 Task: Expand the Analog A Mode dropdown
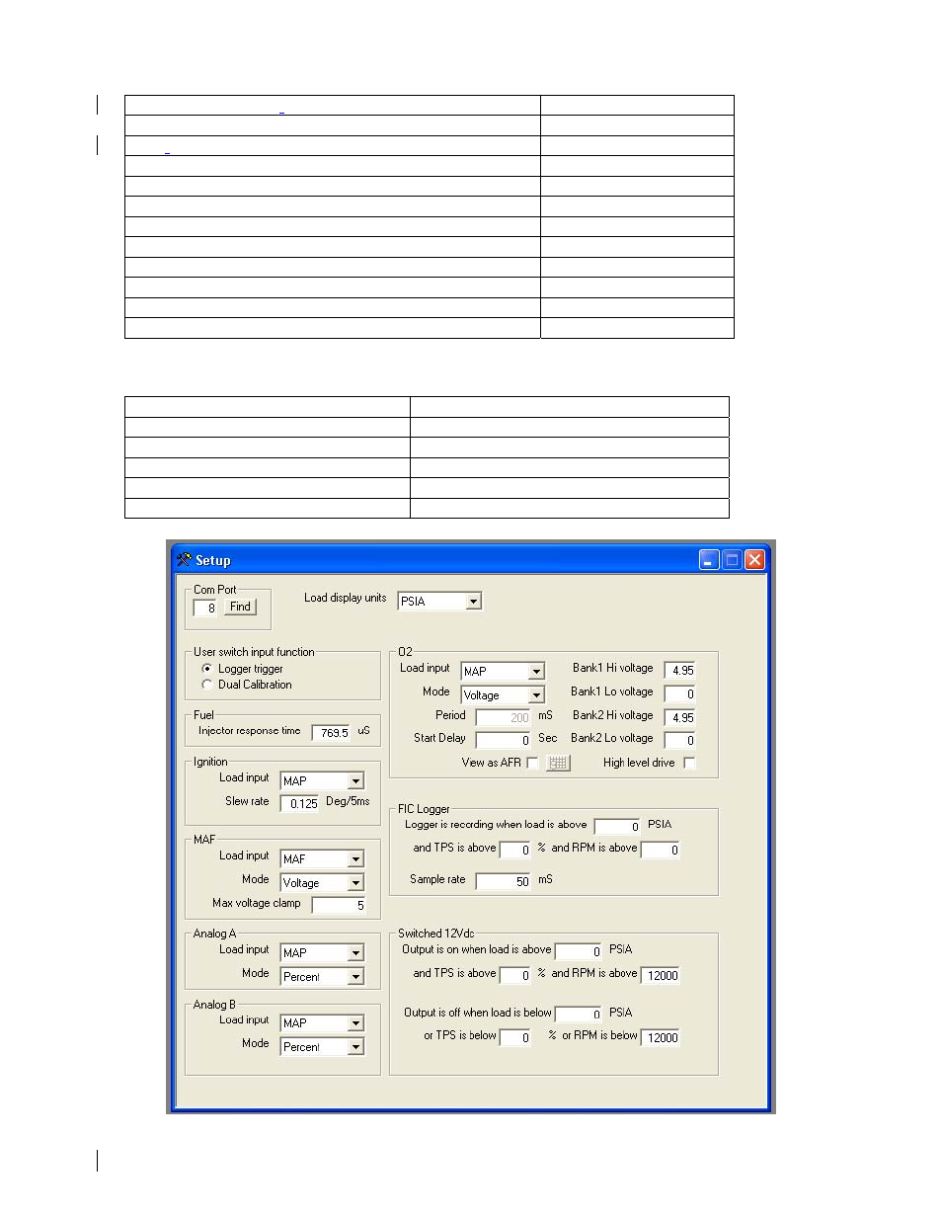pos(355,977)
